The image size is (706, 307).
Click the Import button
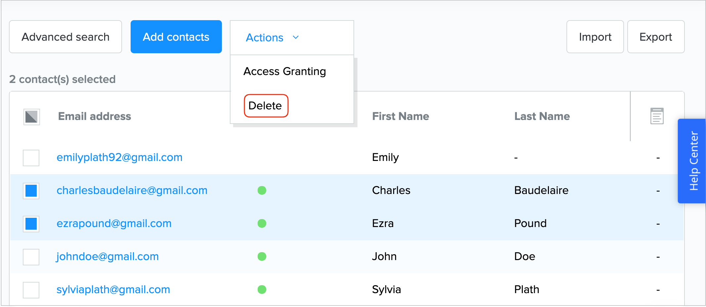click(x=595, y=37)
